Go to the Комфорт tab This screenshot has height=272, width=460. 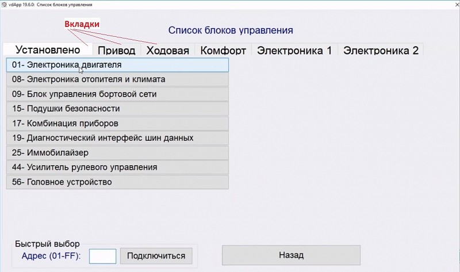point(223,51)
